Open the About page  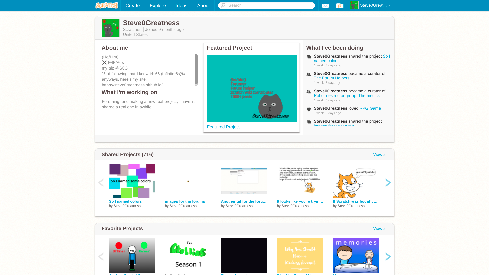[x=203, y=5]
